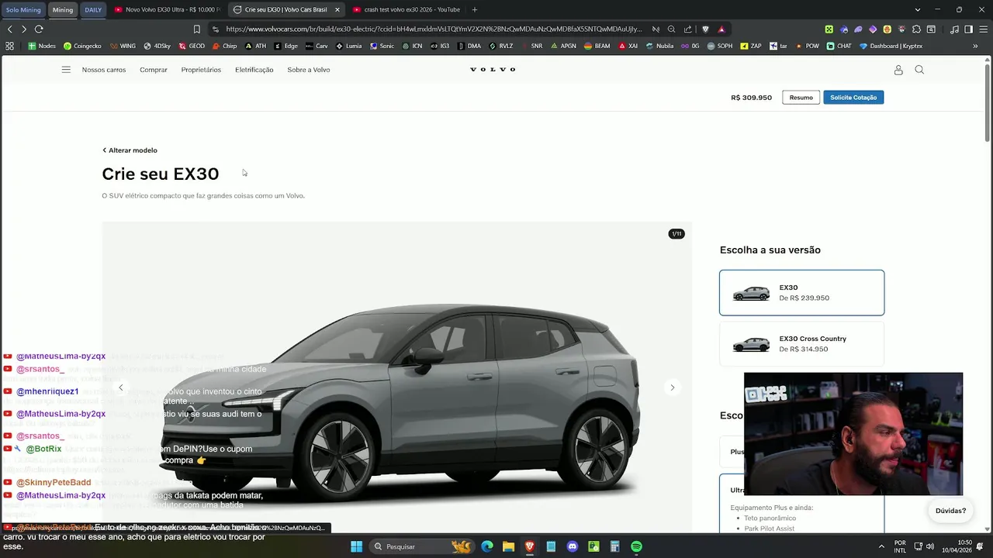Screen dimensions: 993x558
Task: Open the Nossos carros menu
Action: (x=104, y=70)
